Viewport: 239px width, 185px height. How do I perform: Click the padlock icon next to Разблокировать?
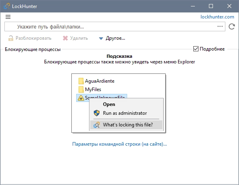point(11,38)
